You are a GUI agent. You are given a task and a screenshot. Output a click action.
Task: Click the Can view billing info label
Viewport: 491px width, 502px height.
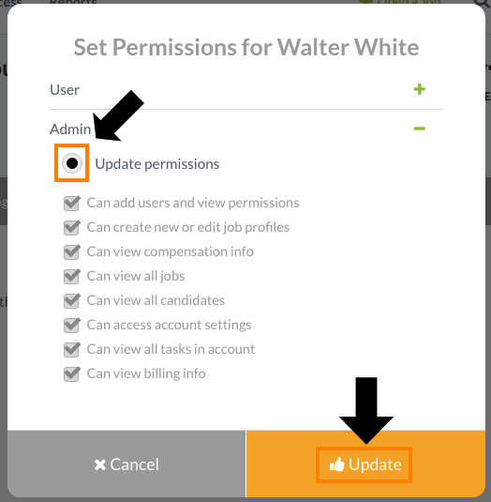tap(146, 373)
